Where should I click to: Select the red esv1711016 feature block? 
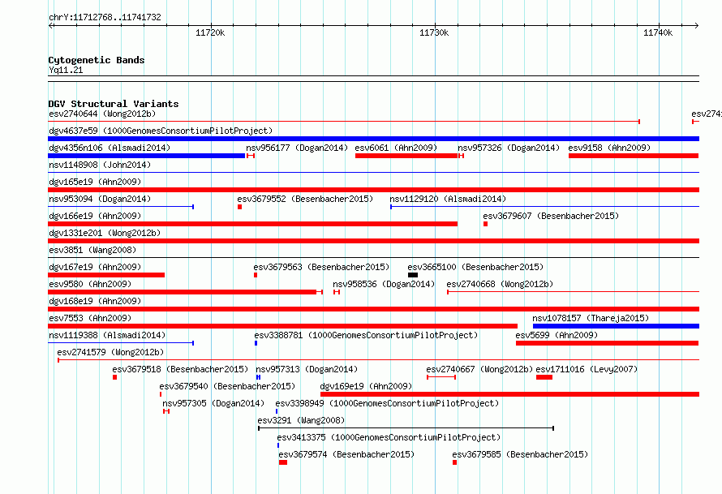point(544,377)
